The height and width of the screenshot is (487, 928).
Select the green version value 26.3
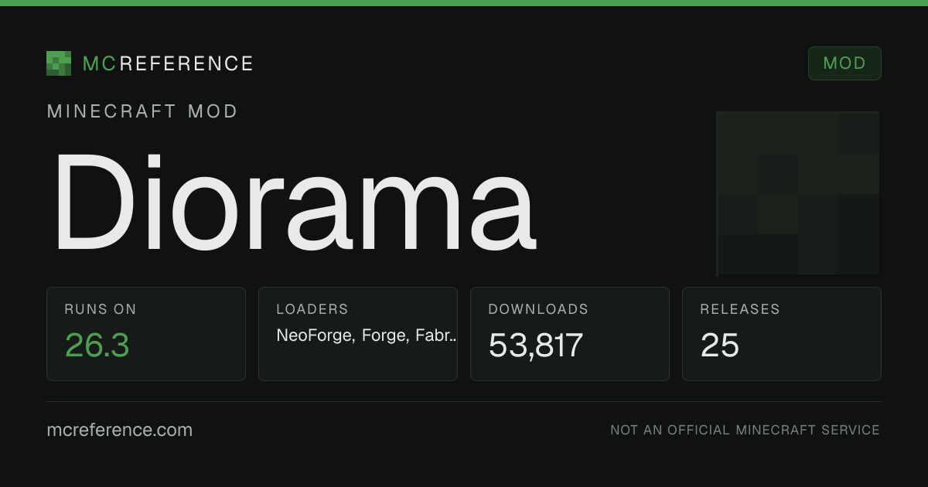(x=97, y=345)
